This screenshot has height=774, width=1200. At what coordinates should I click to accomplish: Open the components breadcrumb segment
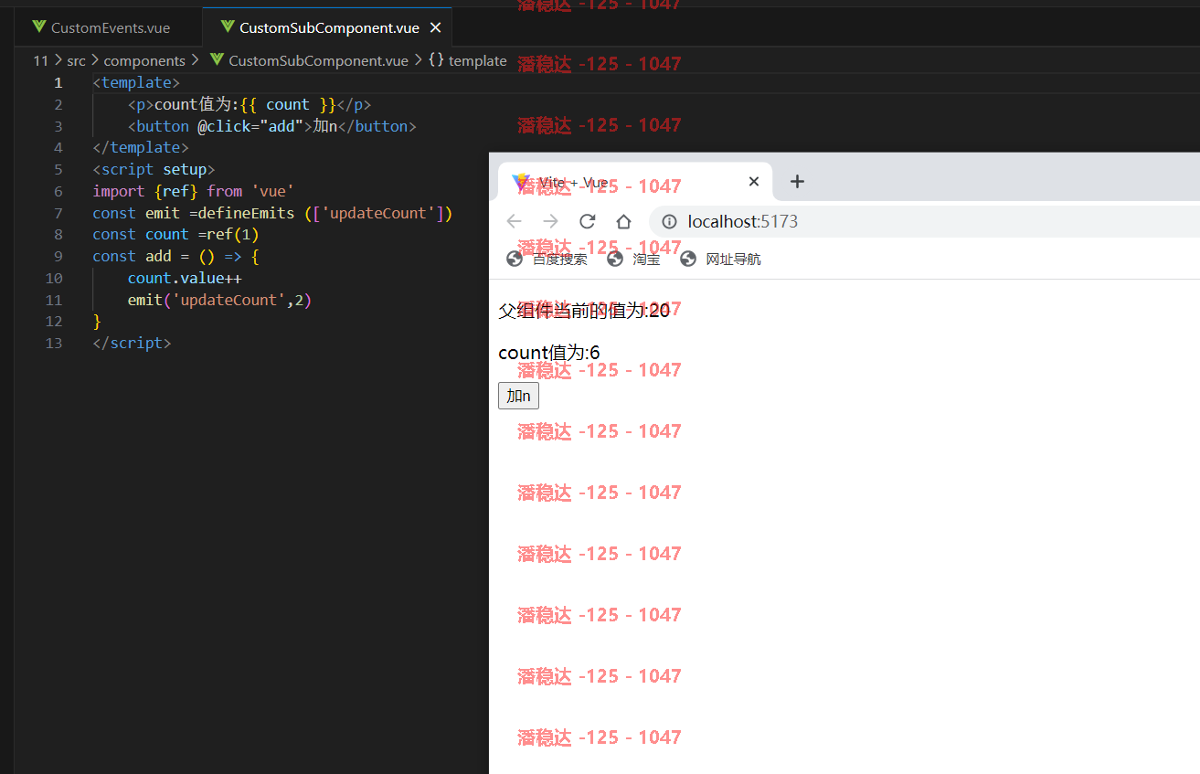pos(144,60)
